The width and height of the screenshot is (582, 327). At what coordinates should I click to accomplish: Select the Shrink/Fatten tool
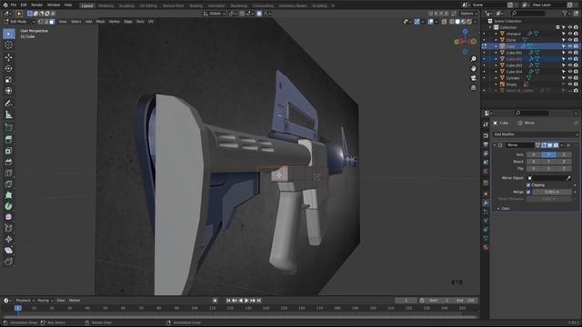point(8,240)
